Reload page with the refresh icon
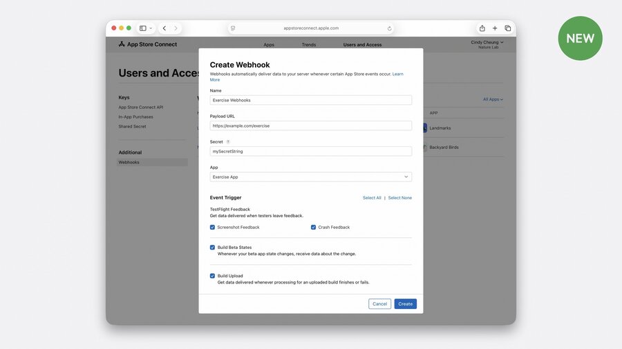622x349 pixels. click(x=389, y=28)
